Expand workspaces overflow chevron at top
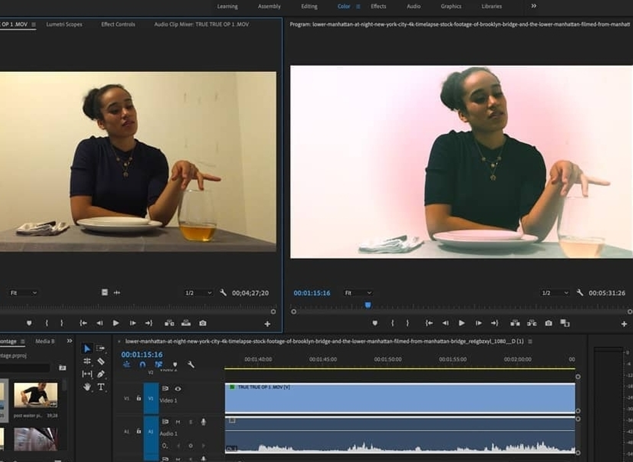Image resolution: width=633 pixels, height=462 pixels. [534, 6]
